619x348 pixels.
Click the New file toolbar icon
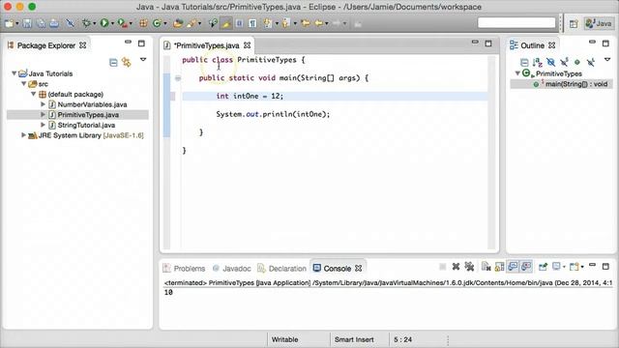tap(9, 23)
